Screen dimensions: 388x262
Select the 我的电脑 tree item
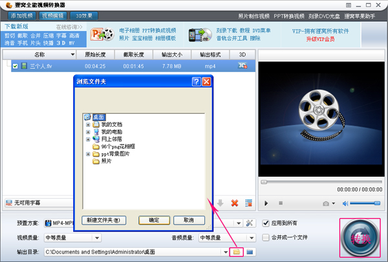(x=112, y=132)
